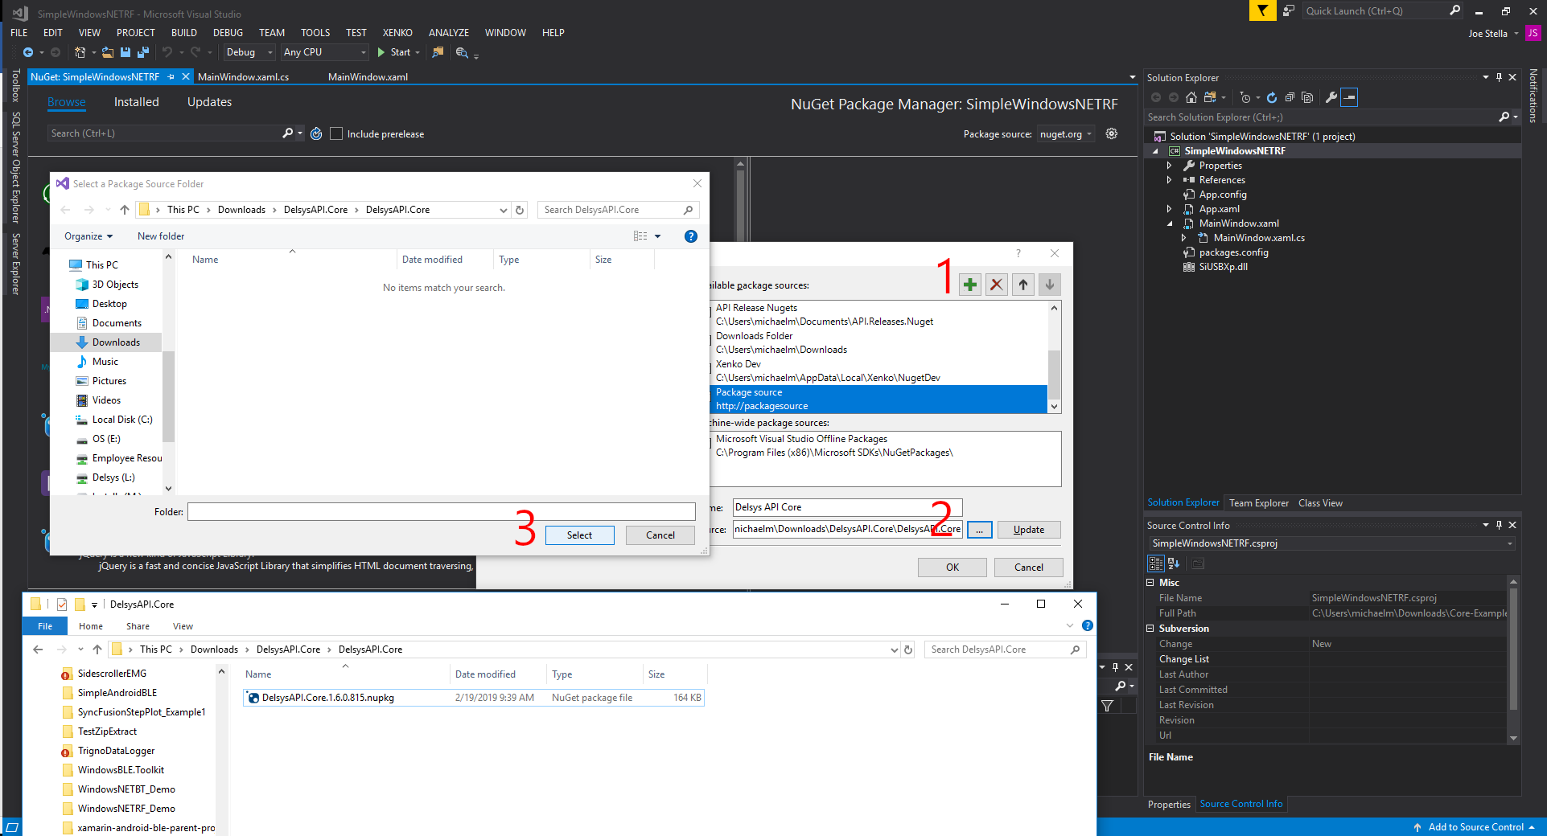The height and width of the screenshot is (836, 1547).
Task: Open the BUILD menu
Action: coord(183,33)
